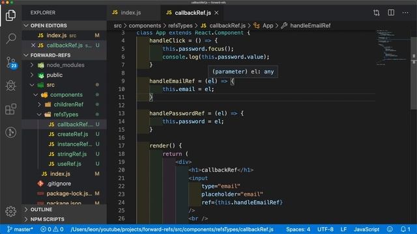Select callbackRef file in refsTypes folder
Image resolution: width=417 pixels, height=234 pixels.
[x=64, y=124]
